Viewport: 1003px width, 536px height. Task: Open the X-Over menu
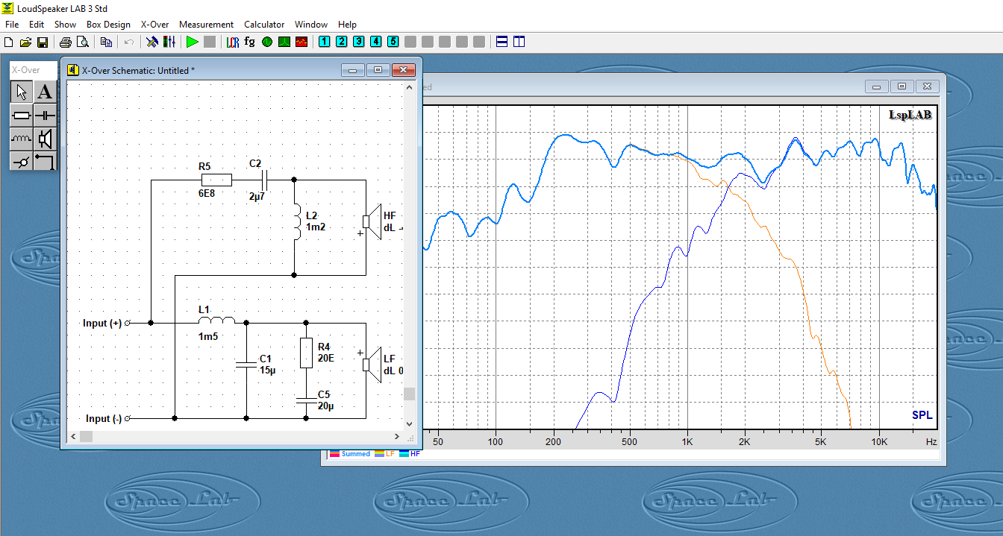coord(154,25)
